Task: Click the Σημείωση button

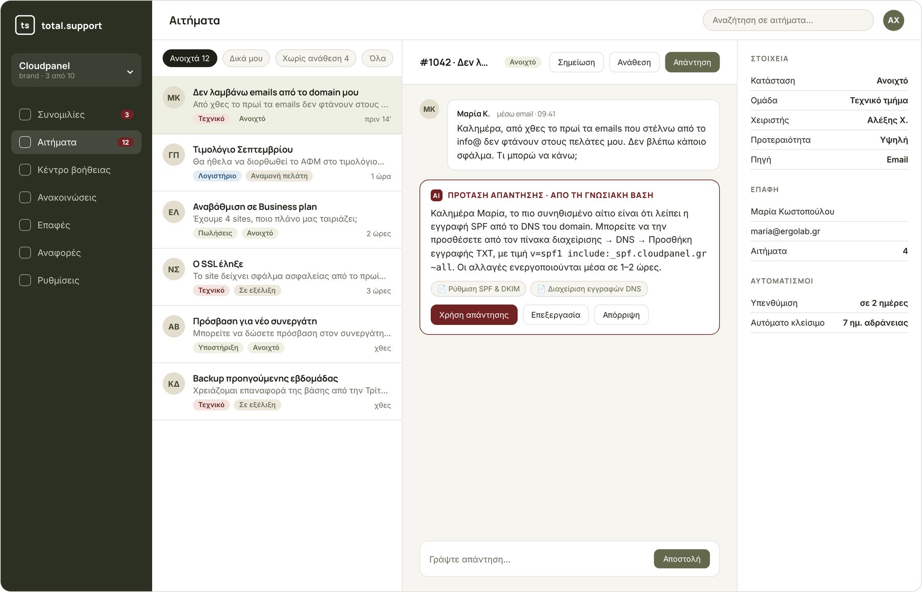Action: (x=576, y=62)
